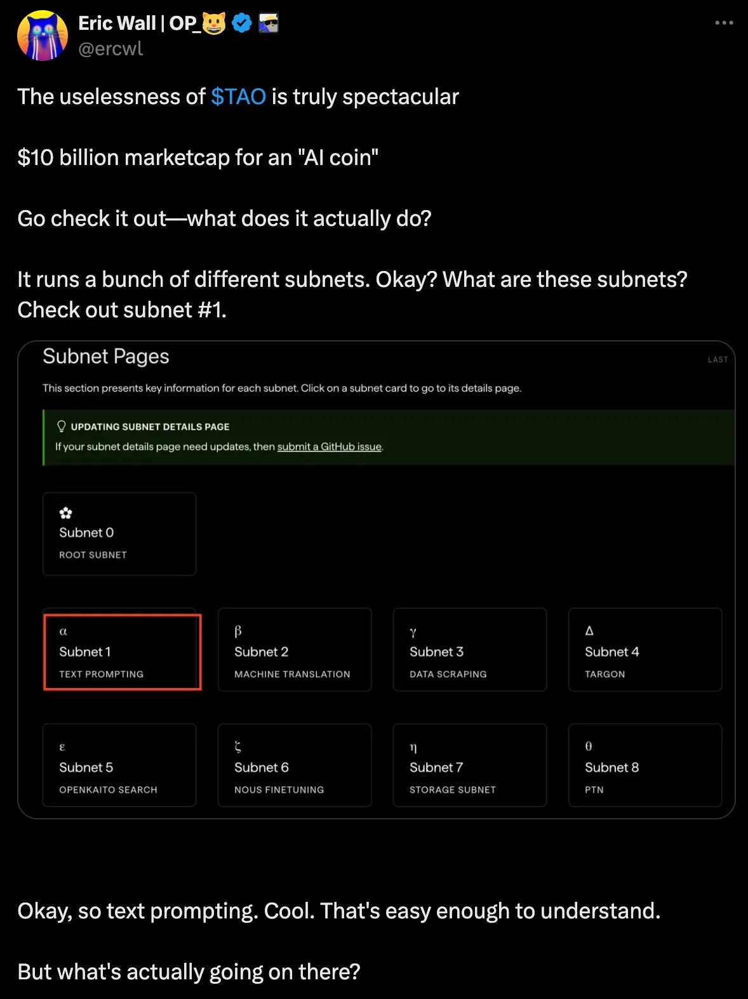The height and width of the screenshot is (999, 748).
Task: Click the affiliate badge beside verified checkmark
Action: pos(269,23)
